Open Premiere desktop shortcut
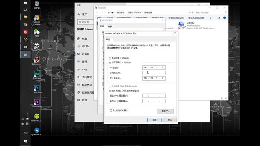This screenshot has width=260, height=146. click(37, 103)
